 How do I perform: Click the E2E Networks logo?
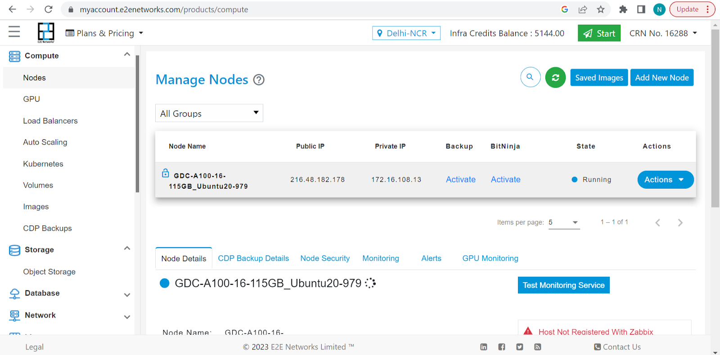click(46, 32)
